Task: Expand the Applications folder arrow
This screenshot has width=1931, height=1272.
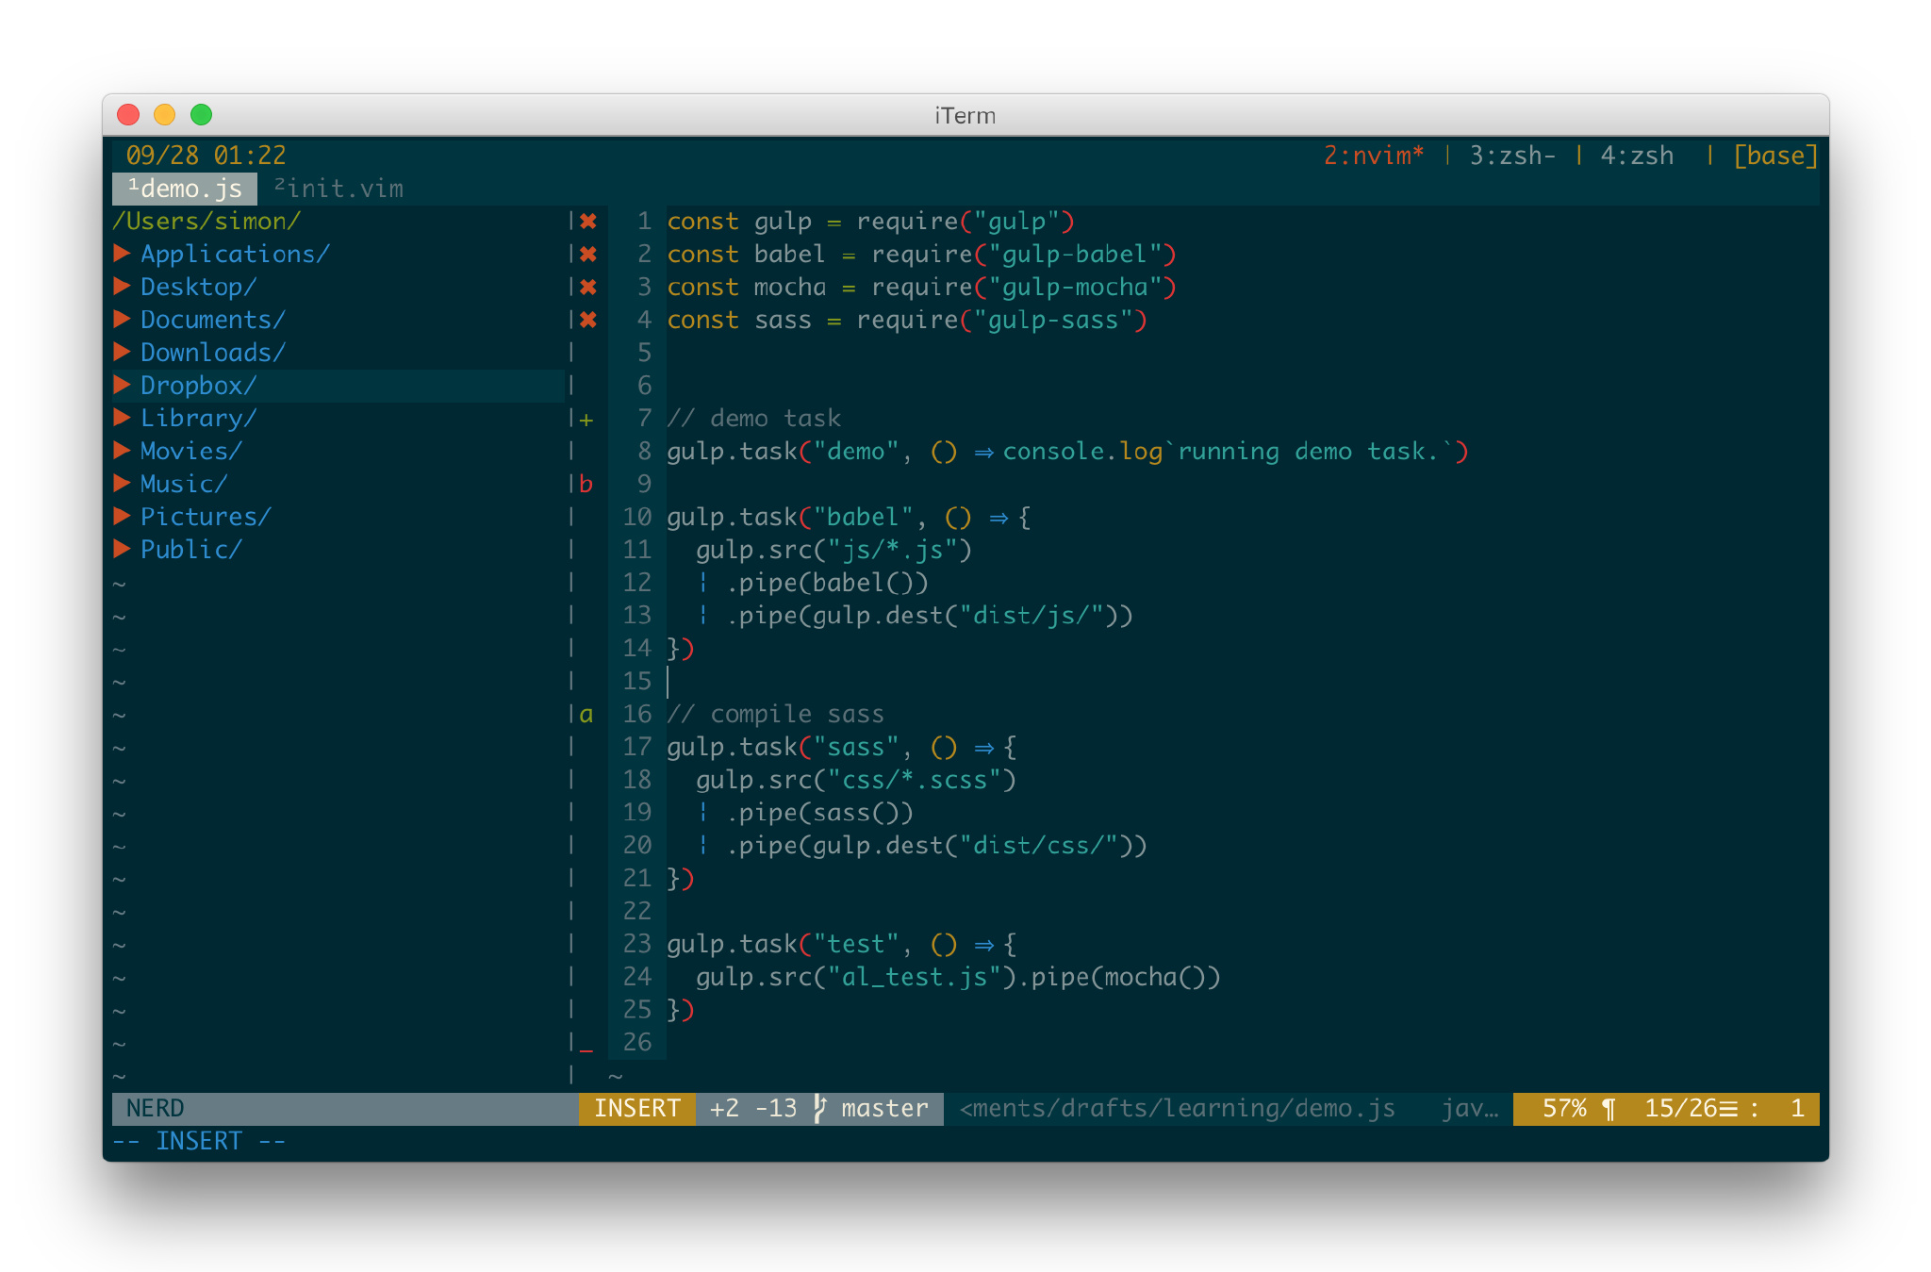Action: click(122, 254)
